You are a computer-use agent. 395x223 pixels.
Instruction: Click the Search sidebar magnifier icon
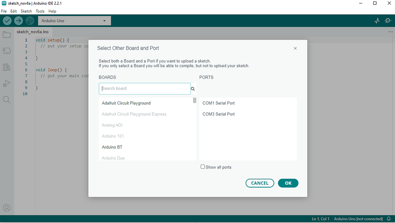6,99
